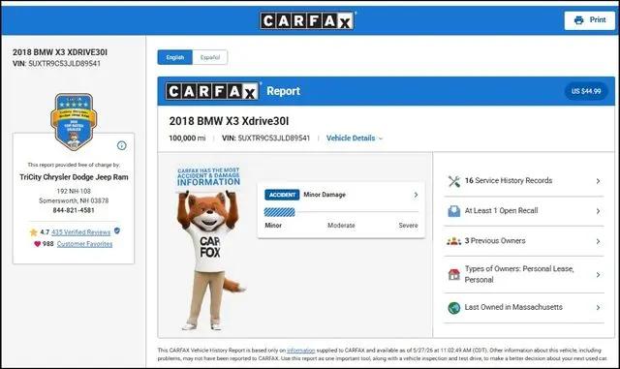Open the 435 Verified Reviews link
This screenshot has width=620, height=369.
coord(81,232)
